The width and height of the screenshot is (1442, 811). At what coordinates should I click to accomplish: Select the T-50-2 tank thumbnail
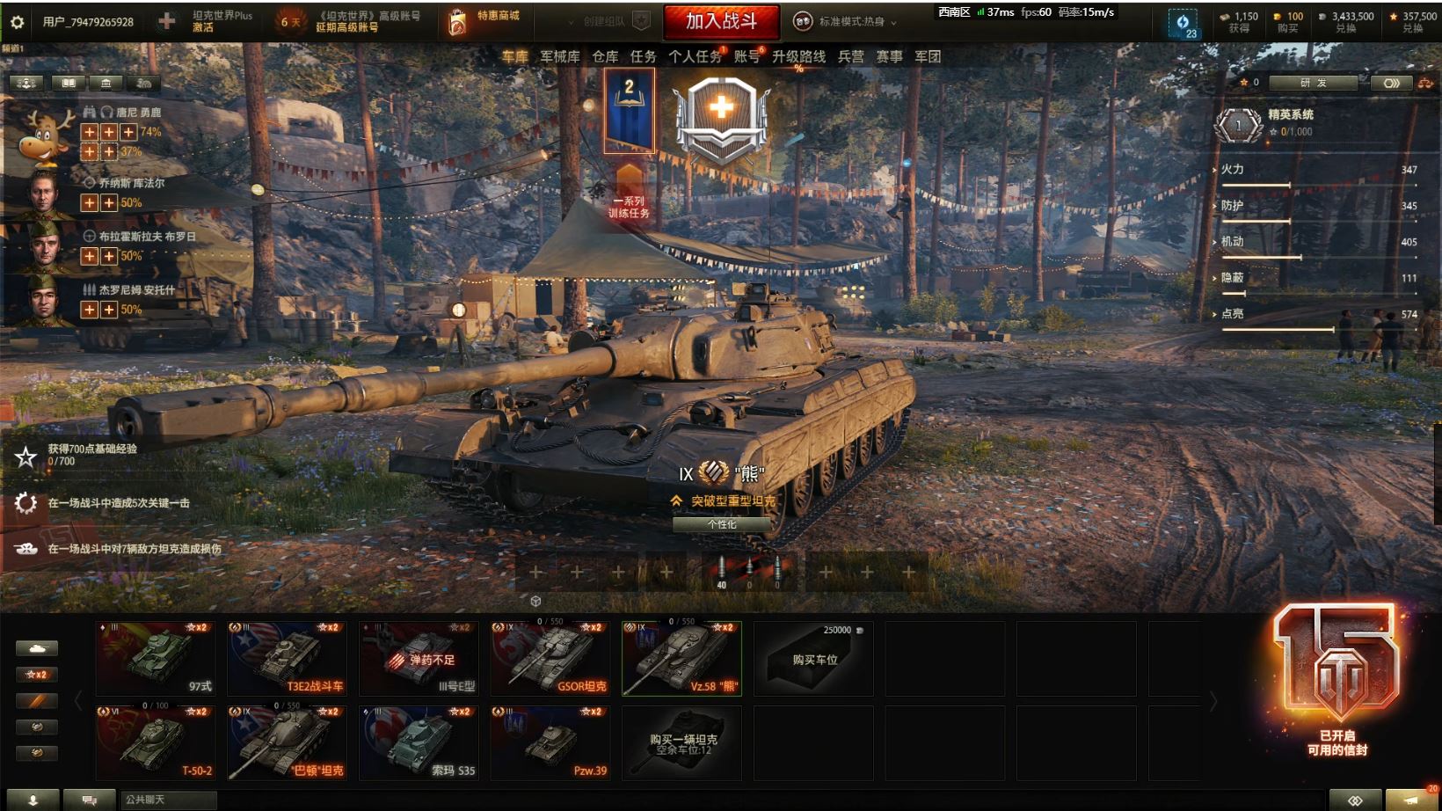pos(156,743)
